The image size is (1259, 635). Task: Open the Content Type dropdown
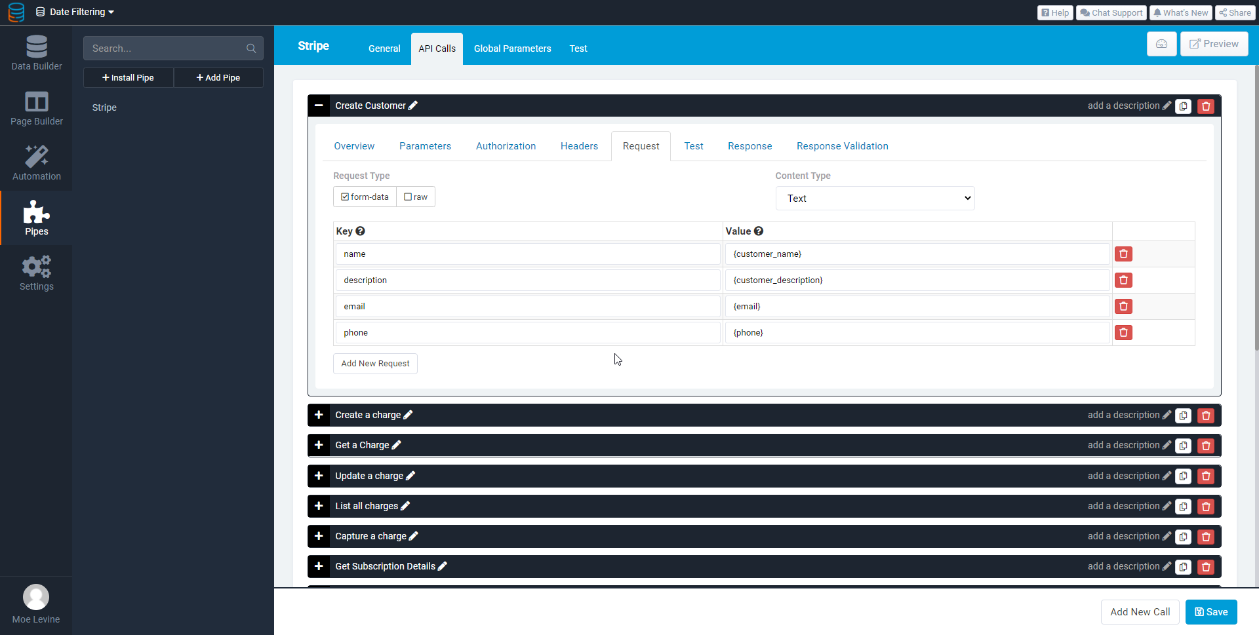[875, 199]
